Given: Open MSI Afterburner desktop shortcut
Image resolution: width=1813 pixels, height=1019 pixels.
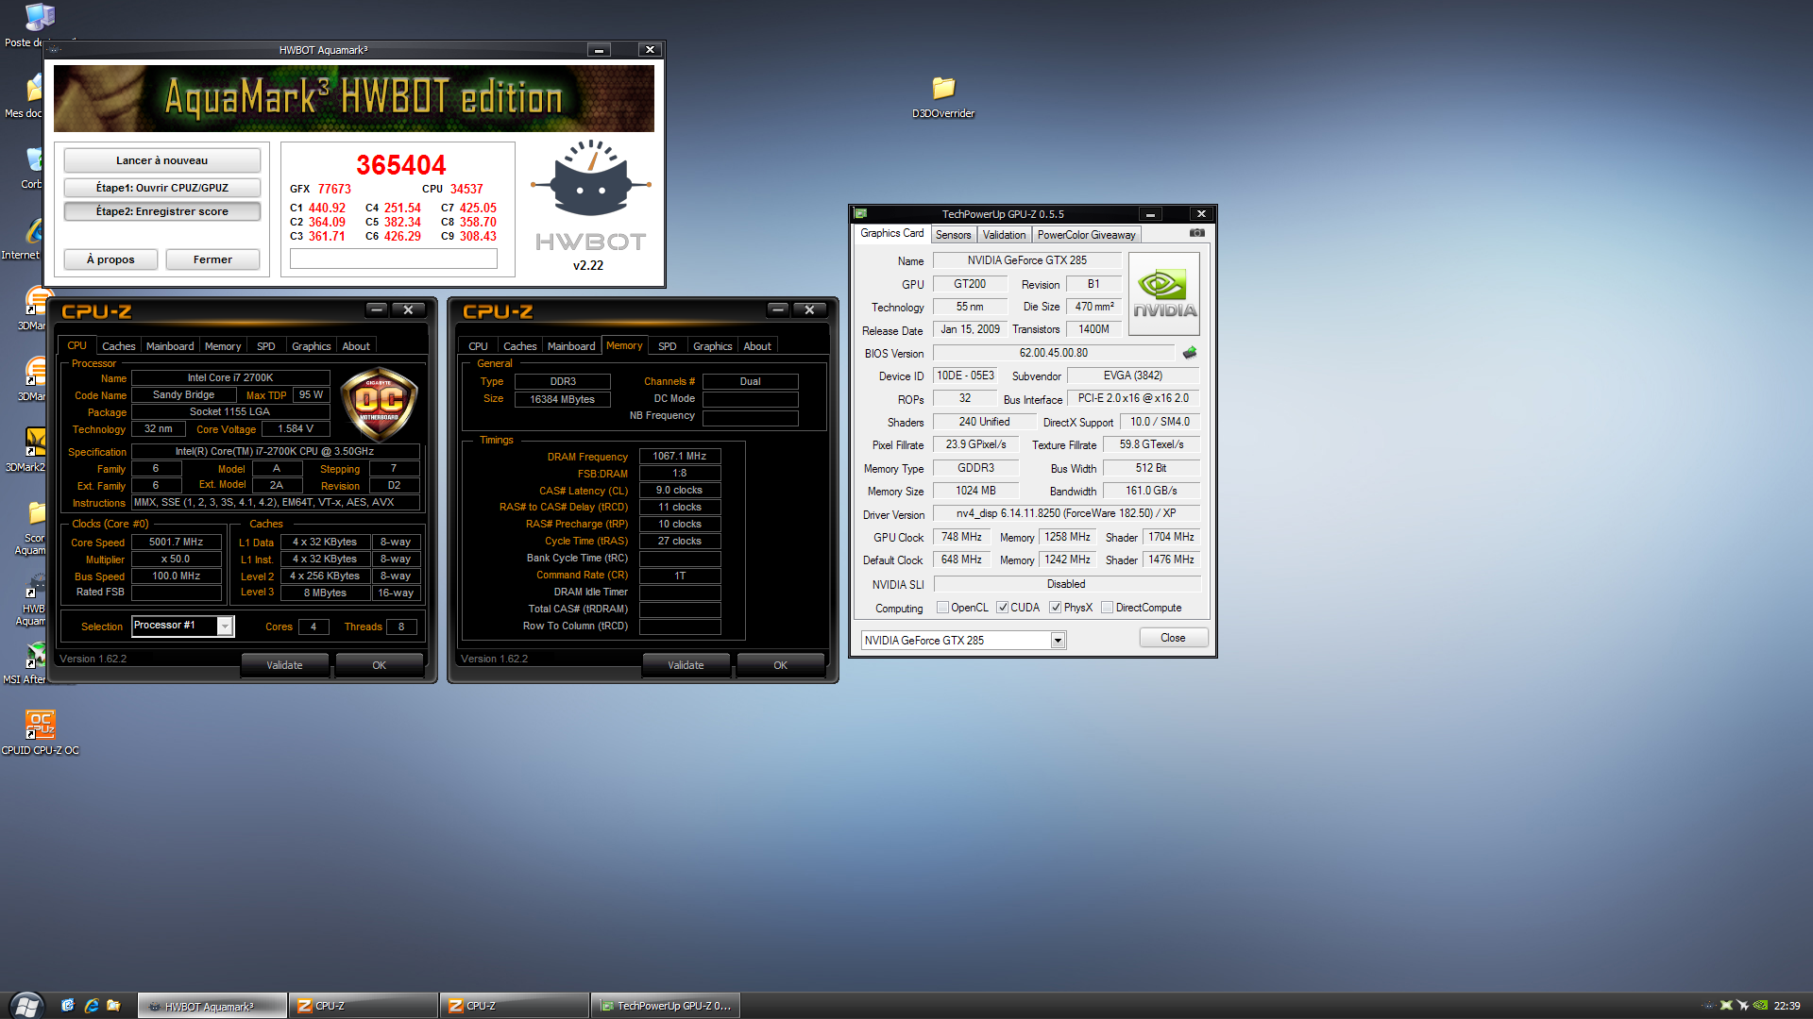Looking at the screenshot, I should (x=34, y=662).
